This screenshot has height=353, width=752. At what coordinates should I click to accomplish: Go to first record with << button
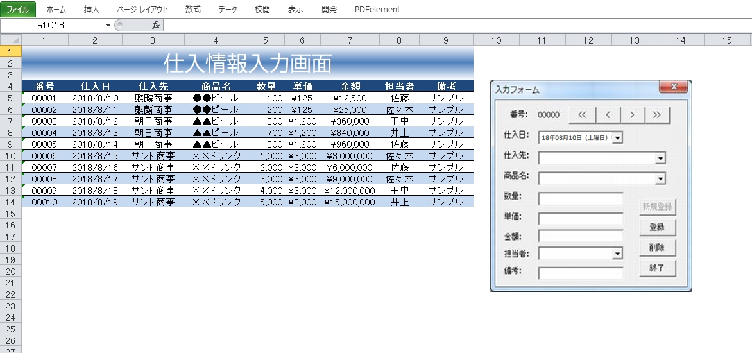coord(582,115)
